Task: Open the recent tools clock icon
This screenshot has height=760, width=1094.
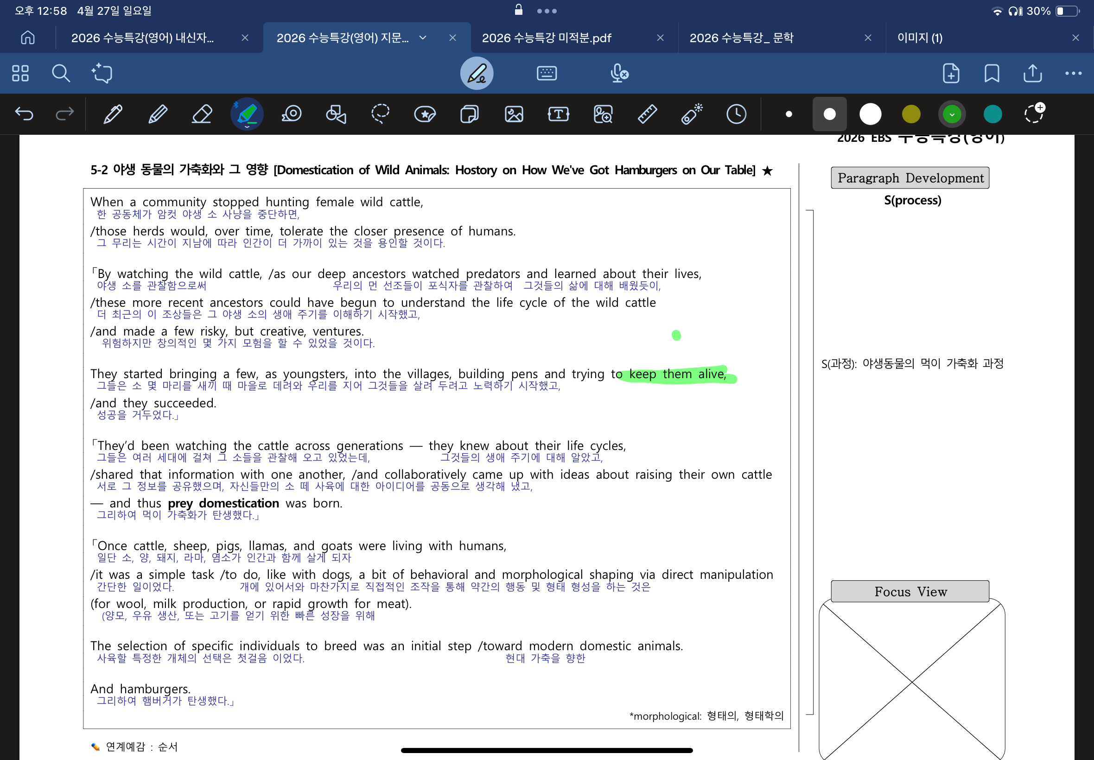Action: pyautogui.click(x=736, y=114)
